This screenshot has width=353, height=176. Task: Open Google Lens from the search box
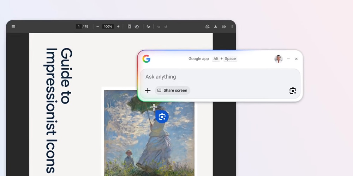293,91
